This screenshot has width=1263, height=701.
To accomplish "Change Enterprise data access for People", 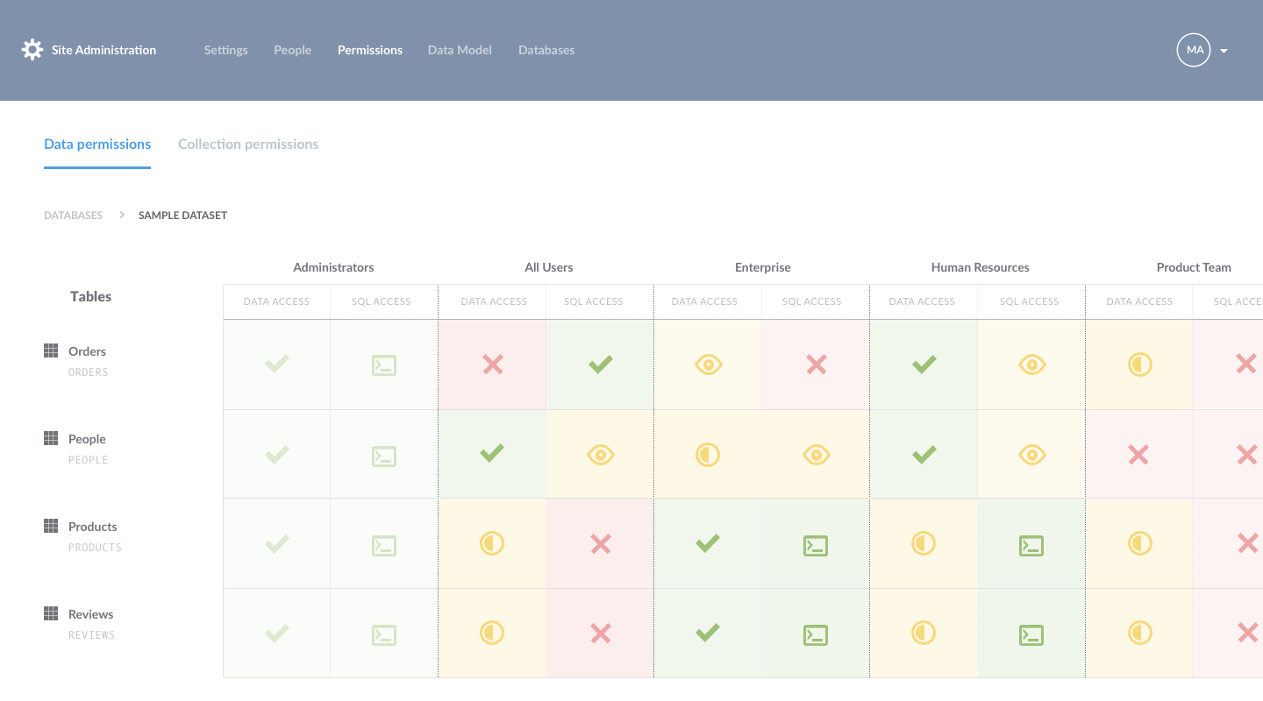I will click(708, 454).
